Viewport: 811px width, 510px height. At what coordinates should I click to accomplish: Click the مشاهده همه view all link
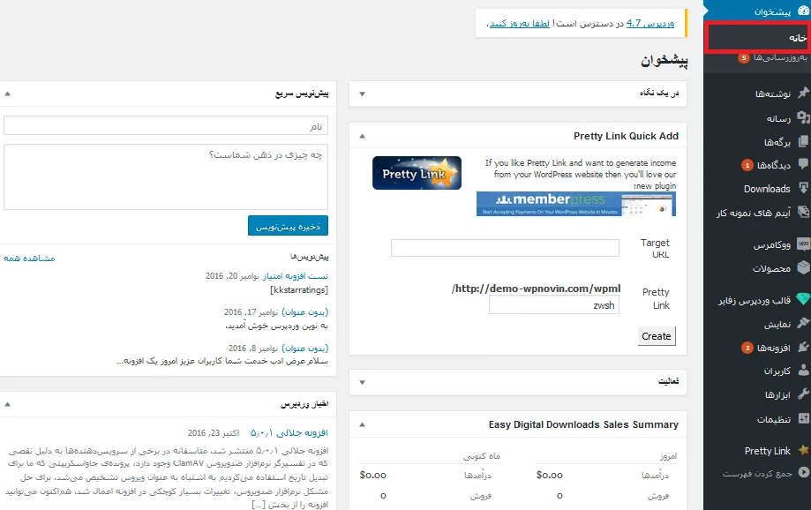pos(29,259)
